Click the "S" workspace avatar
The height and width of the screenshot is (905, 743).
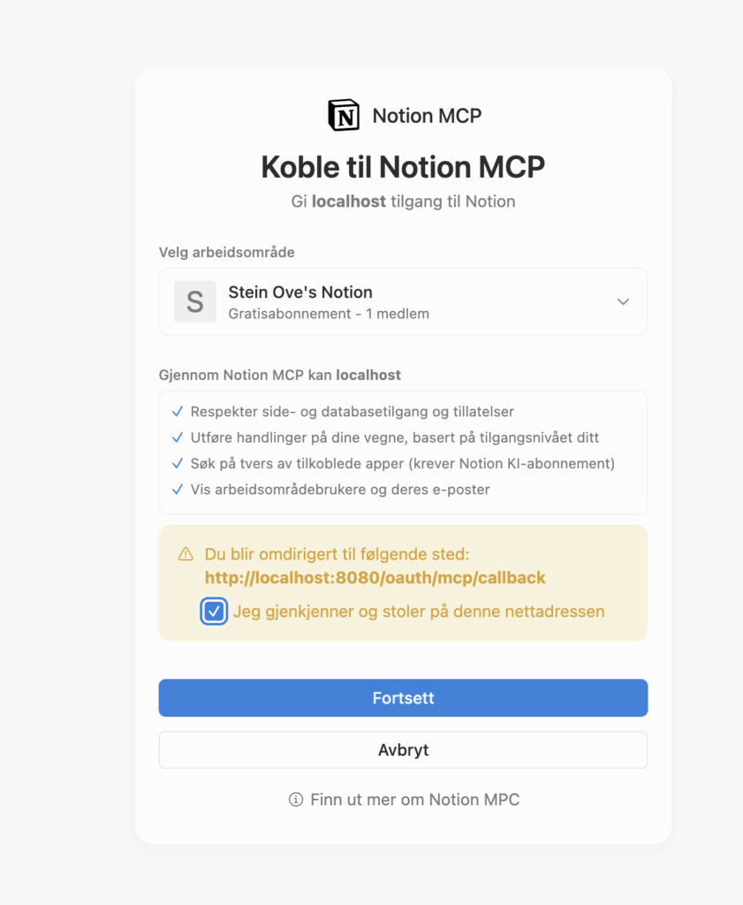coord(195,301)
